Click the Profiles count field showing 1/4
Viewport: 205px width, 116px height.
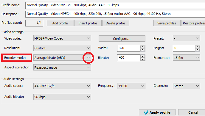click(34, 23)
